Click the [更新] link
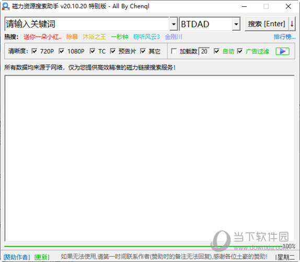 point(42,257)
